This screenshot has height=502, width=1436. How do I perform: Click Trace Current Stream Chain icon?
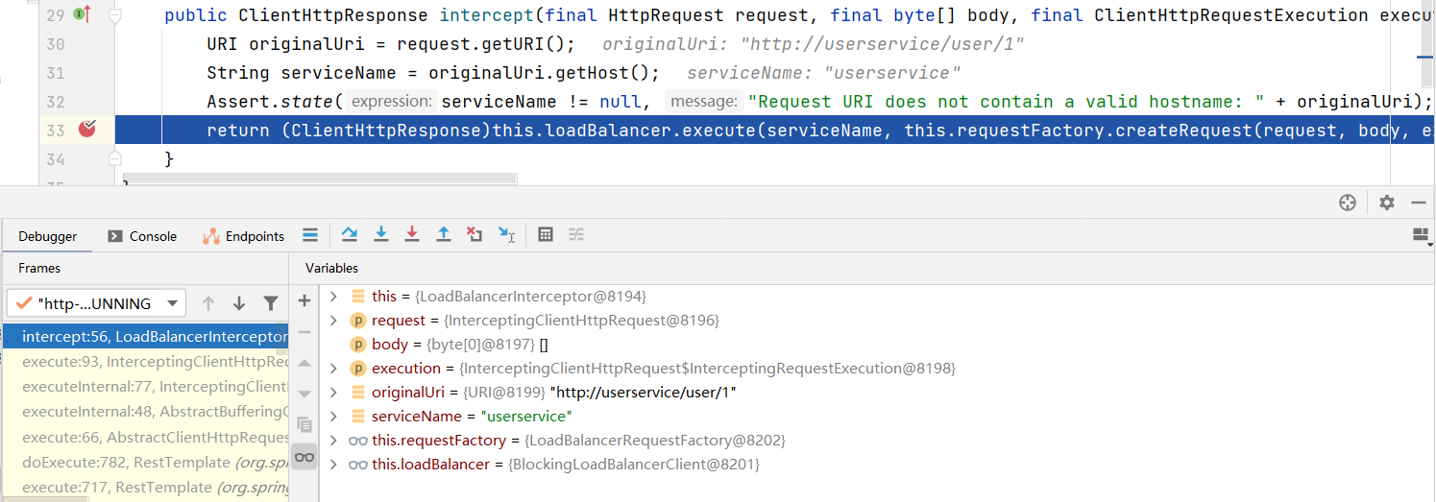click(x=576, y=234)
